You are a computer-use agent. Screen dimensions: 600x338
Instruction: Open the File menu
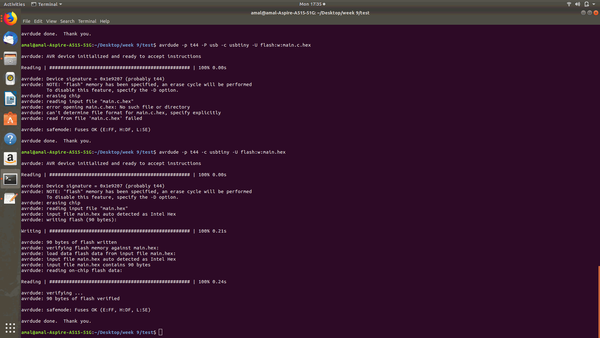click(26, 21)
